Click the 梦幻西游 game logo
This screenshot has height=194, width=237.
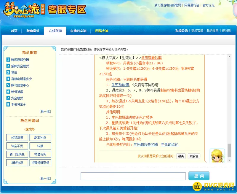coord(24,10)
